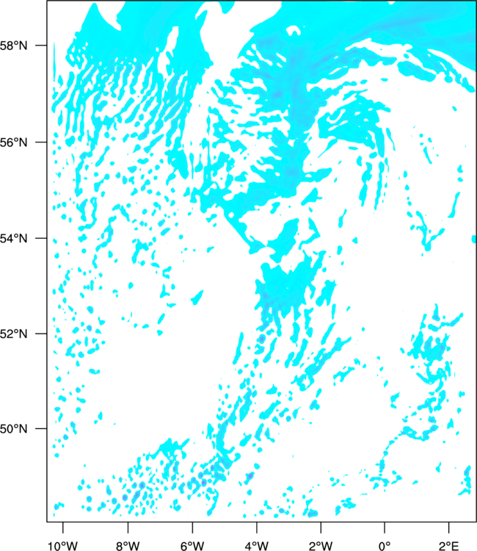
Task: Click the 6°W longitude label
Action: [192, 546]
